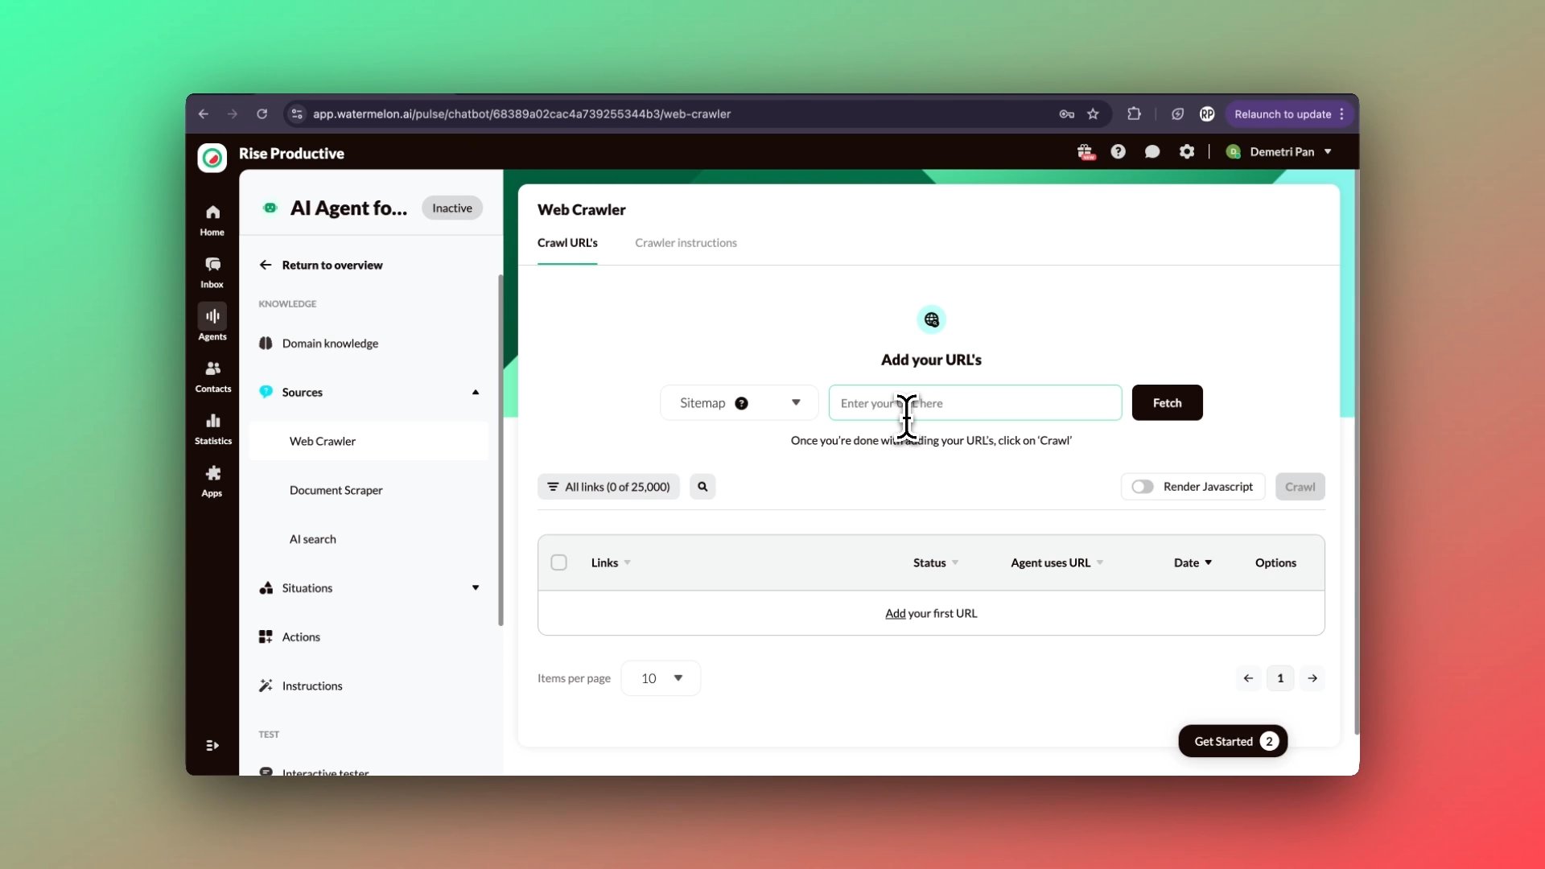Image resolution: width=1545 pixels, height=869 pixels.
Task: Collapse the Sources section
Action: [476, 392]
